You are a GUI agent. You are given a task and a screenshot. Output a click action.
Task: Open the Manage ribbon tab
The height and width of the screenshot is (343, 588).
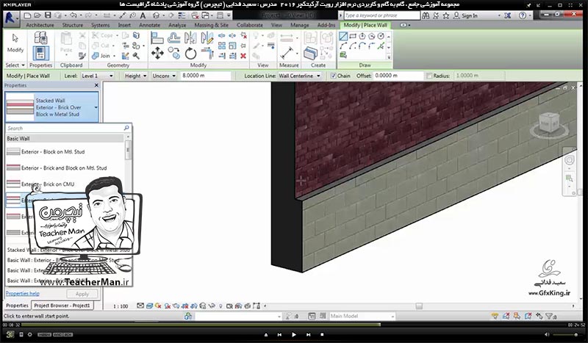(x=300, y=25)
